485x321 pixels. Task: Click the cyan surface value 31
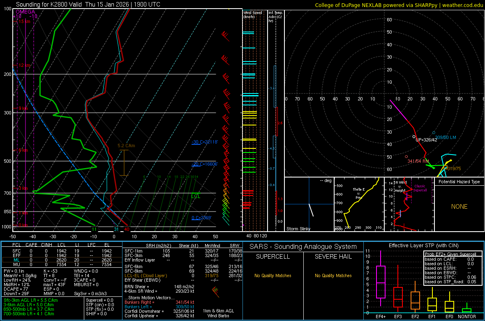point(116,229)
